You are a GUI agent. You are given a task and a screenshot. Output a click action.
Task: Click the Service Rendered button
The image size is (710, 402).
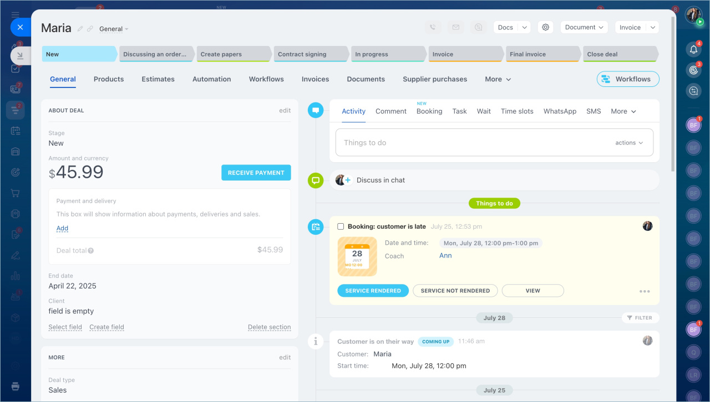pos(373,291)
